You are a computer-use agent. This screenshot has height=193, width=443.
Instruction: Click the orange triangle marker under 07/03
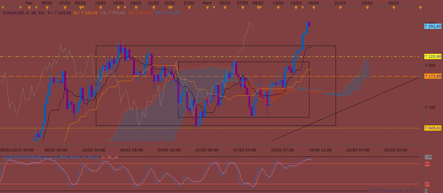[x=242, y=8]
